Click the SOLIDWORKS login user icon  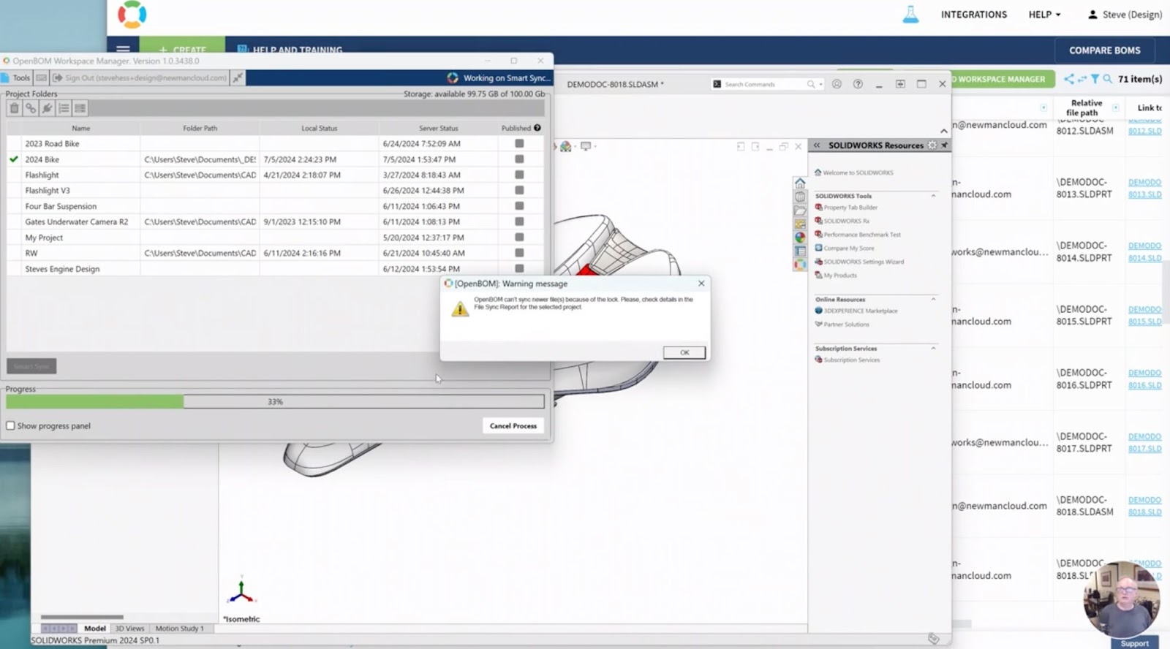pos(837,84)
